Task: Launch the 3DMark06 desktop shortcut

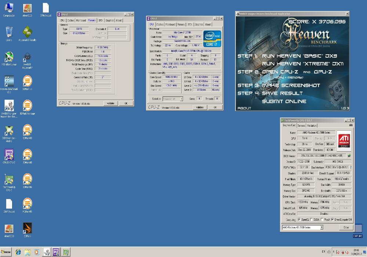Action: pyautogui.click(x=27, y=181)
